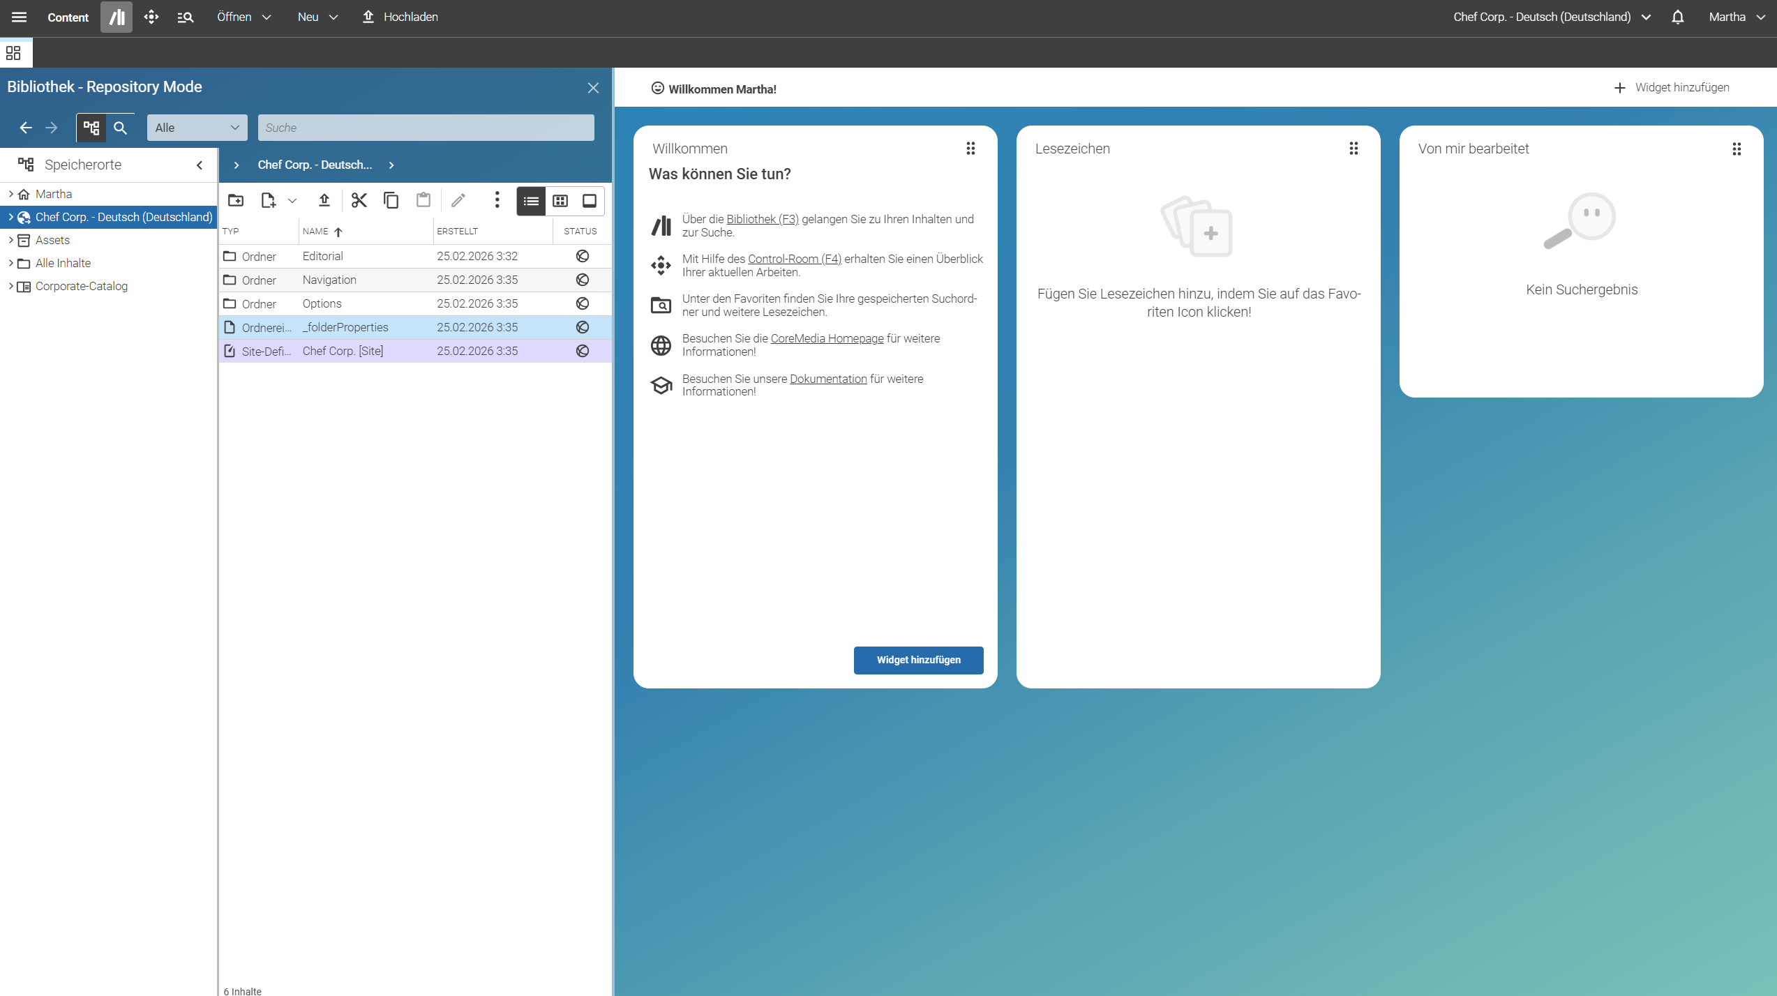
Task: Open the Alle type filter dropdown
Action: pyautogui.click(x=197, y=128)
